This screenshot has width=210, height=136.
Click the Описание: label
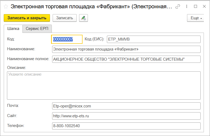17,68
